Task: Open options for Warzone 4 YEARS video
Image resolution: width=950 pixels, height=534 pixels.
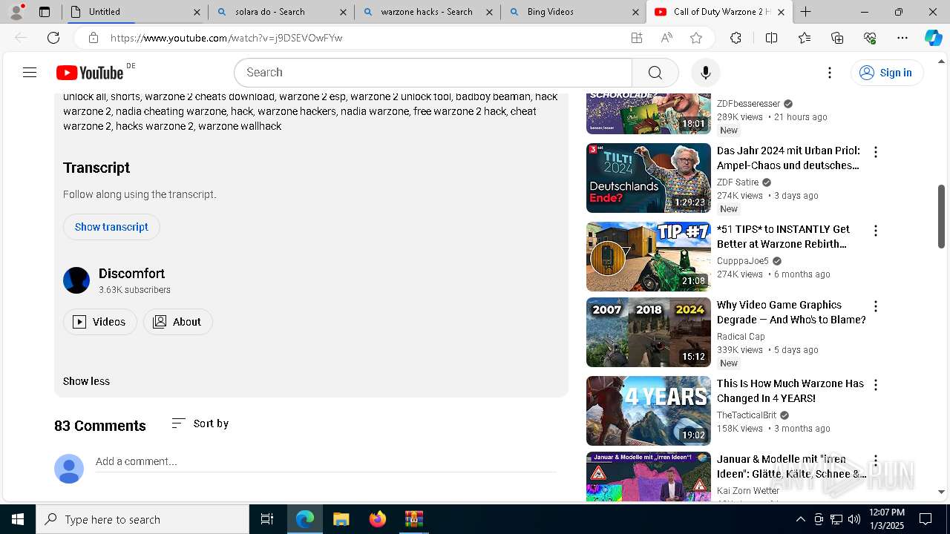Action: point(876,385)
